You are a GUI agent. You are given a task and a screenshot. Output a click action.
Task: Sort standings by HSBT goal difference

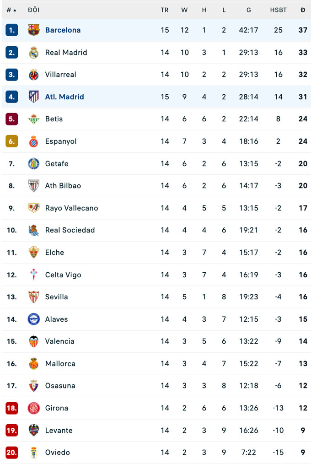point(278,10)
